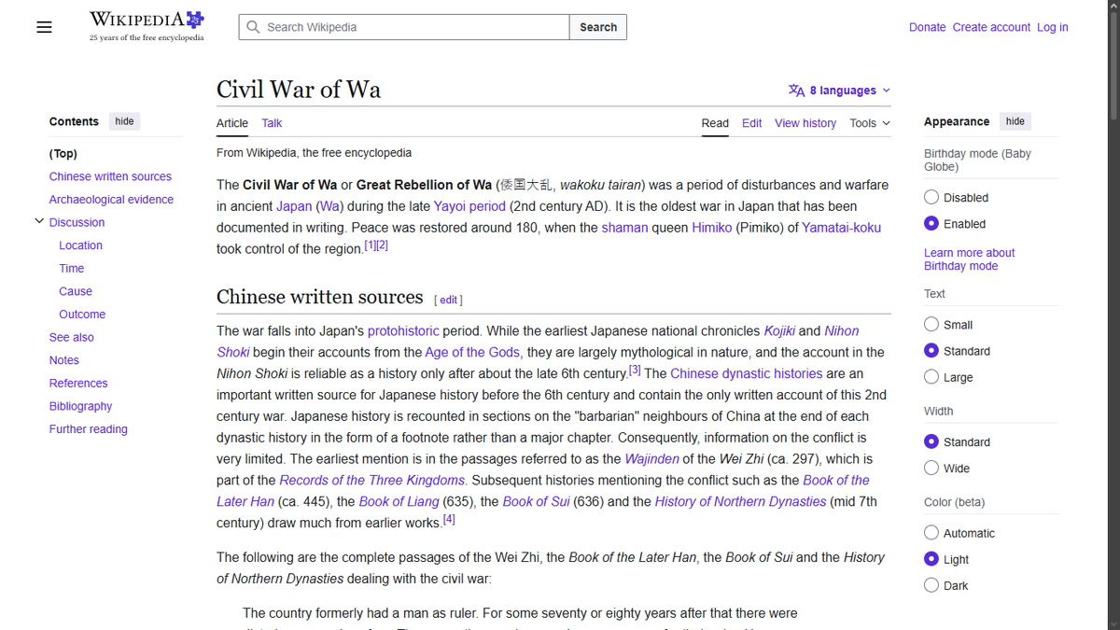Select the Read tab
Viewport: 1120px width, 630px height.
click(x=715, y=123)
